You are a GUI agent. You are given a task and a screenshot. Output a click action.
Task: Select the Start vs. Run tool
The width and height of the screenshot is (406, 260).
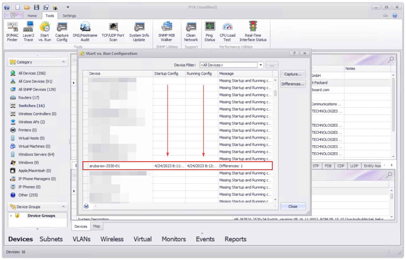click(x=45, y=31)
